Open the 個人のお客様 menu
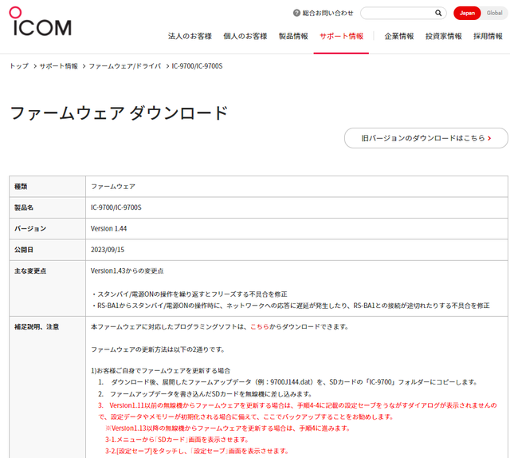The image size is (510, 458). 245,36
